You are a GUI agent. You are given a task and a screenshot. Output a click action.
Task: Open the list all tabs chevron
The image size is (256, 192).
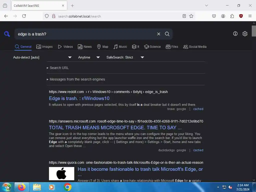click(x=206, y=5)
